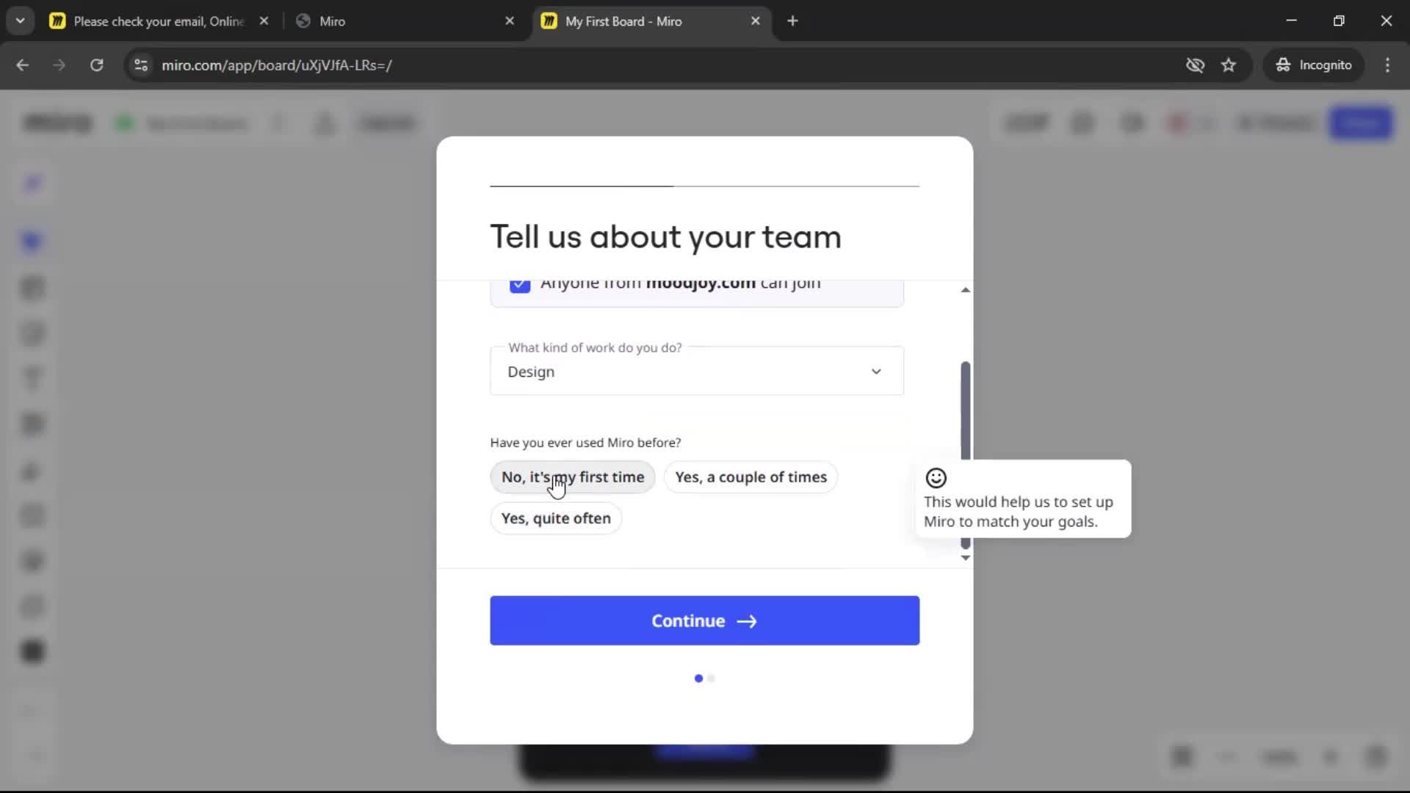1410x793 pixels.
Task: Click the blurred Share button in header
Action: click(1361, 123)
